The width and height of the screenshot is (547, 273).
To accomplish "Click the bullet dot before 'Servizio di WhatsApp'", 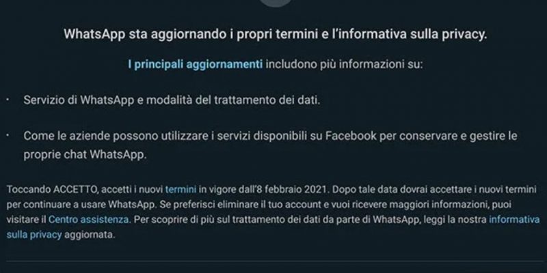I will (8, 100).
